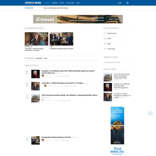Screen dimensions: 156x156
Task: Click the Login link
Action: [119, 3]
